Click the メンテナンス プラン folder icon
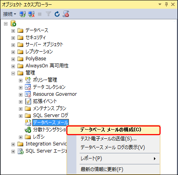Viewport: 178px width, 175px height. (28, 108)
